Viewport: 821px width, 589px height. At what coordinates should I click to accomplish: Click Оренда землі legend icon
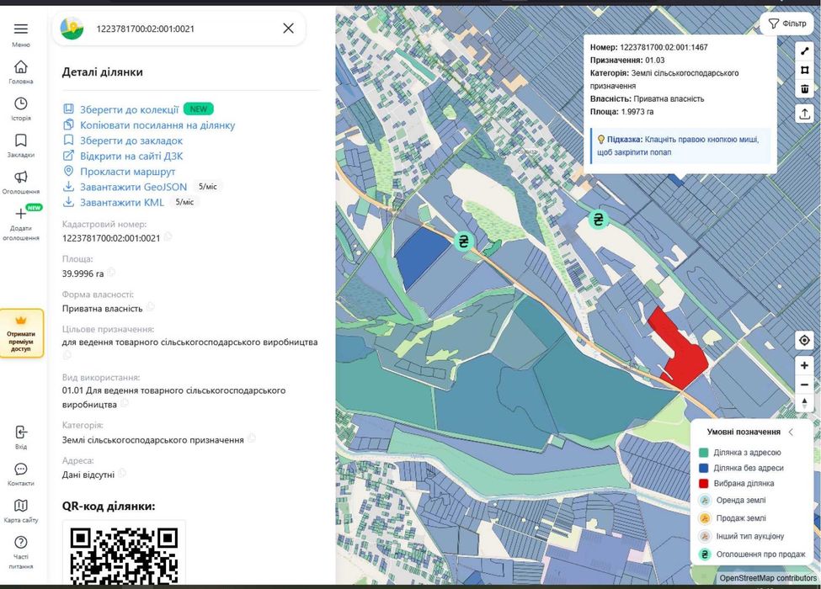tap(705, 501)
